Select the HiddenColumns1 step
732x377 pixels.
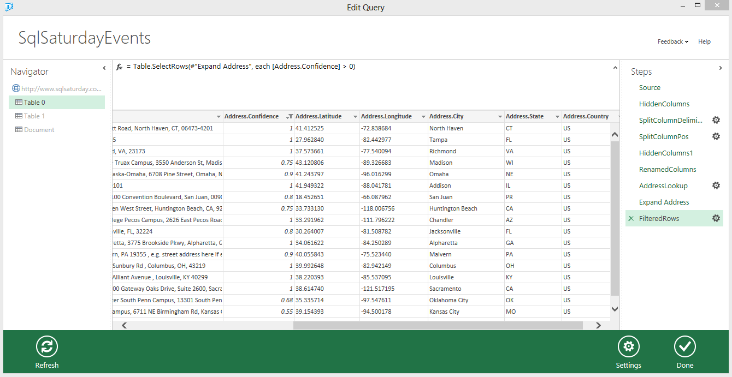point(666,153)
